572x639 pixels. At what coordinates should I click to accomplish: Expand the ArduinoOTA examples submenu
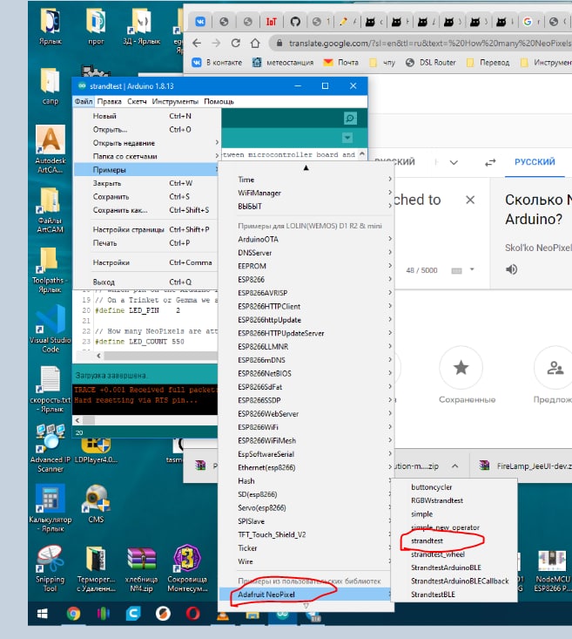pyautogui.click(x=306, y=239)
